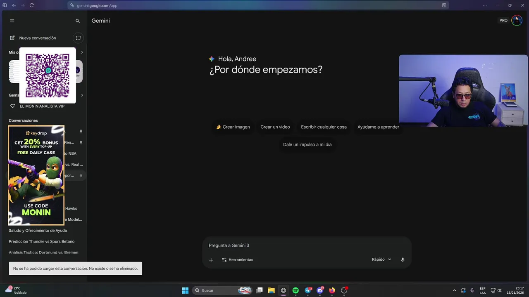Open File Explorer from the taskbar
The width and height of the screenshot is (529, 297).
point(271,290)
